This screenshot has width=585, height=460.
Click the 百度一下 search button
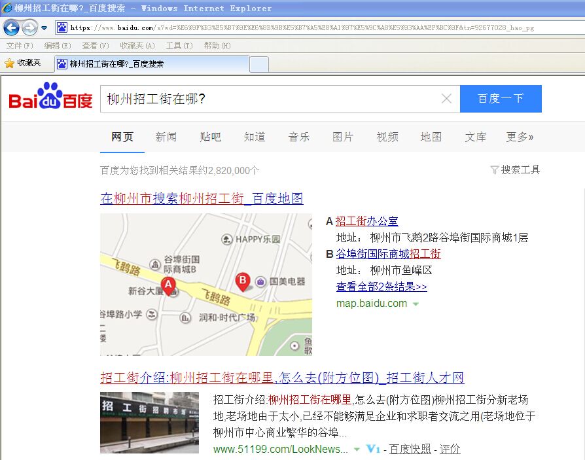[501, 99]
